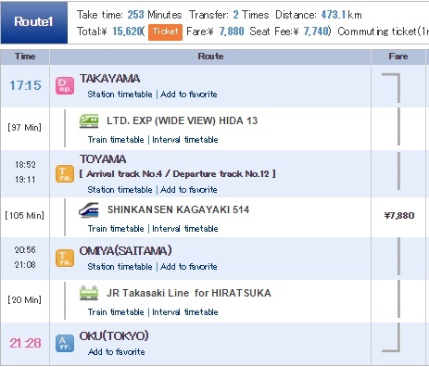429x367 pixels.
Task: Add Takayama to favorite
Action: point(189,95)
